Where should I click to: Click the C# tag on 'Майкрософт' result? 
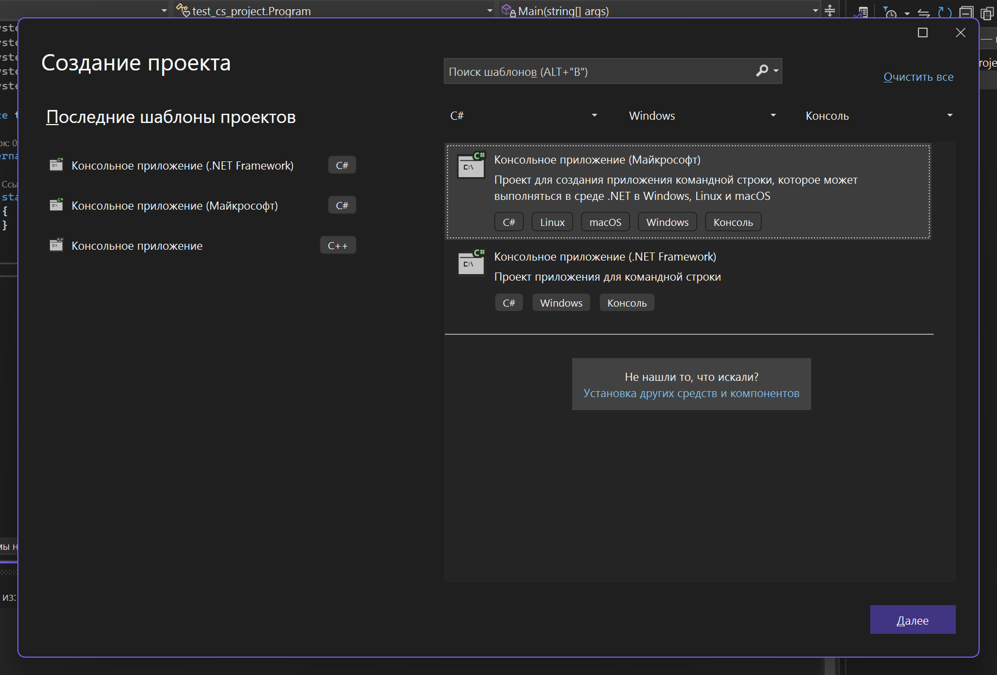pyautogui.click(x=509, y=222)
